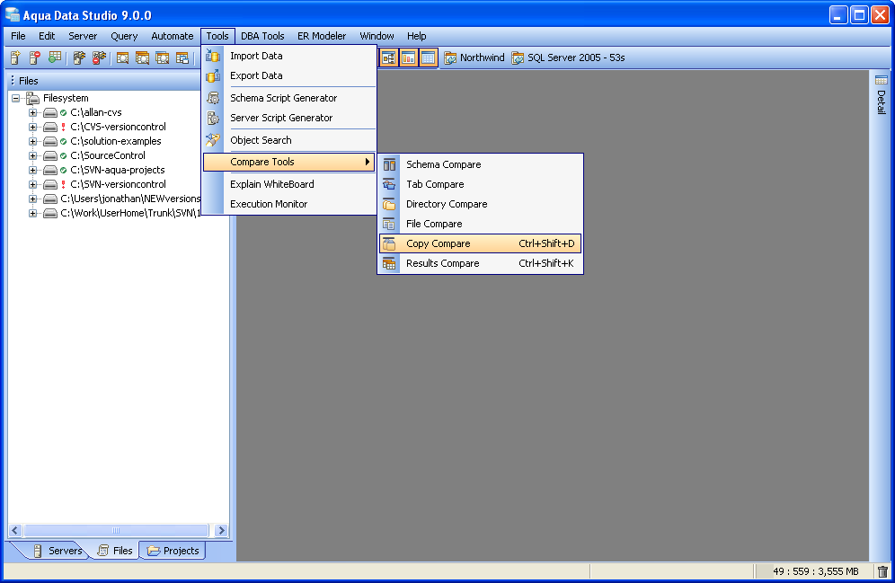Select C:\SourceControl in the file tree

[x=108, y=155]
